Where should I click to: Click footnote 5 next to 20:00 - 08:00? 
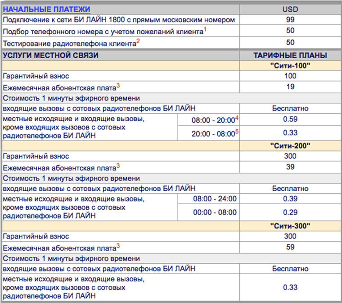pyautogui.click(x=237, y=132)
